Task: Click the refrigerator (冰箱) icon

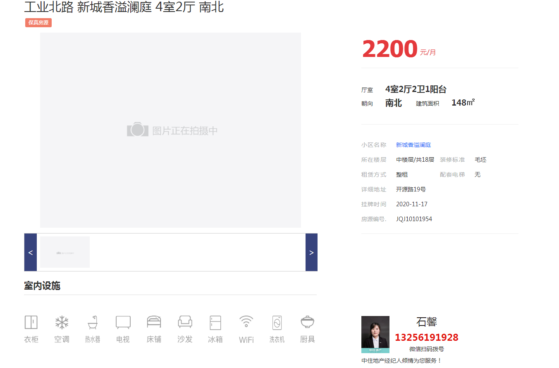Action: pyautogui.click(x=215, y=322)
